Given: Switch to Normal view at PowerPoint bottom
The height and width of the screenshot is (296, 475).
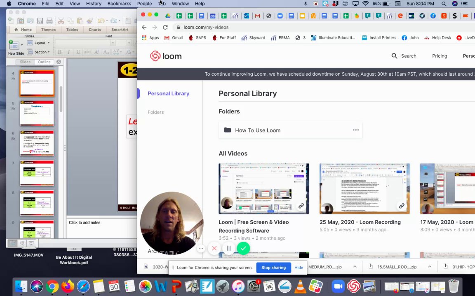Looking at the screenshot, I should coord(13,243).
